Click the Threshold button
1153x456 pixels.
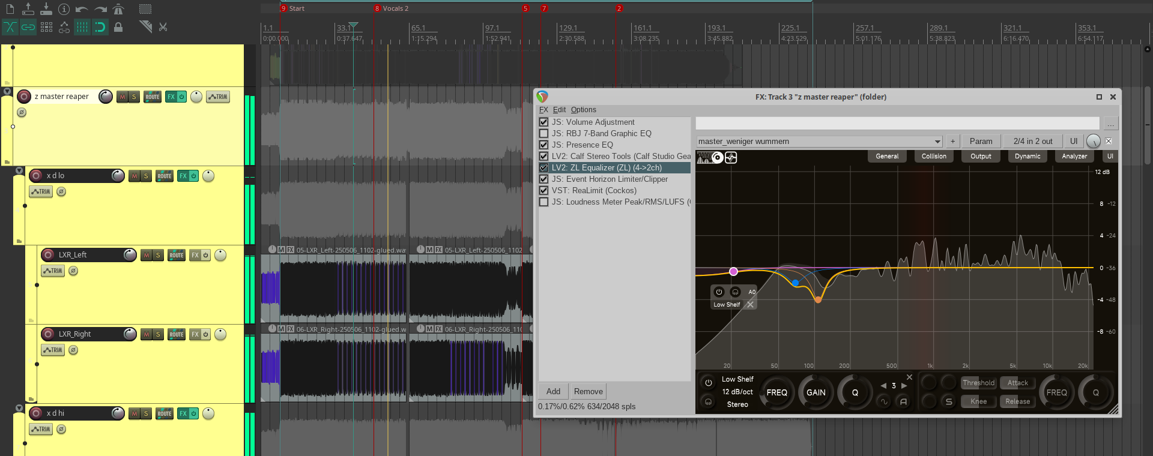978,383
